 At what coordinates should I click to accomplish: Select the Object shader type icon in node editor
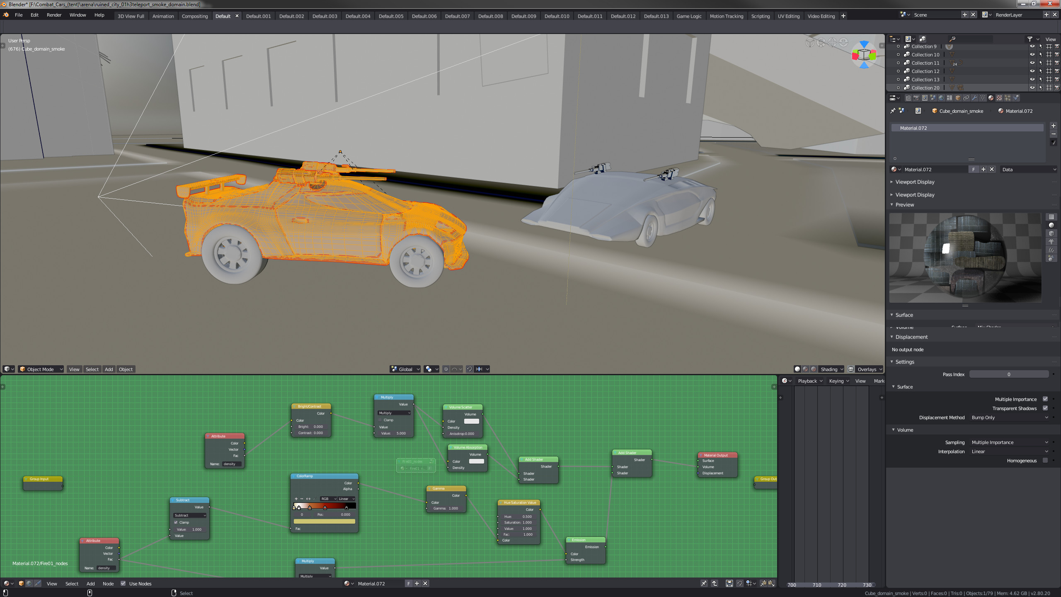[21, 583]
